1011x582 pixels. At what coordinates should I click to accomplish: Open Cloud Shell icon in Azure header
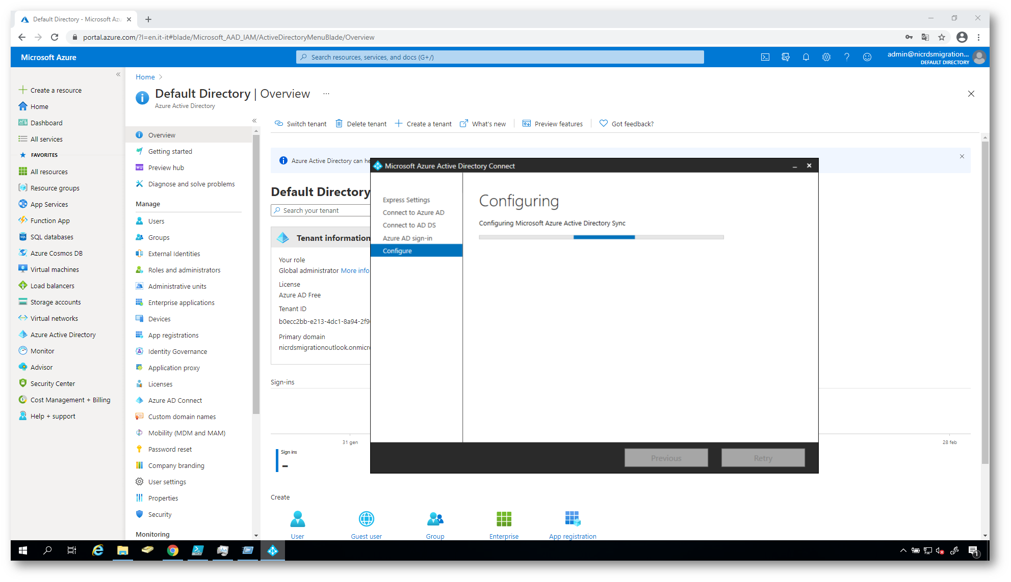pyautogui.click(x=765, y=57)
